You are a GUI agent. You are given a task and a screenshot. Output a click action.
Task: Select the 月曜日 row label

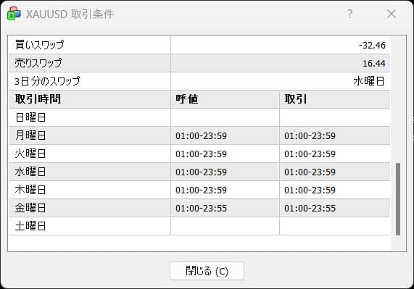pyautogui.click(x=30, y=135)
